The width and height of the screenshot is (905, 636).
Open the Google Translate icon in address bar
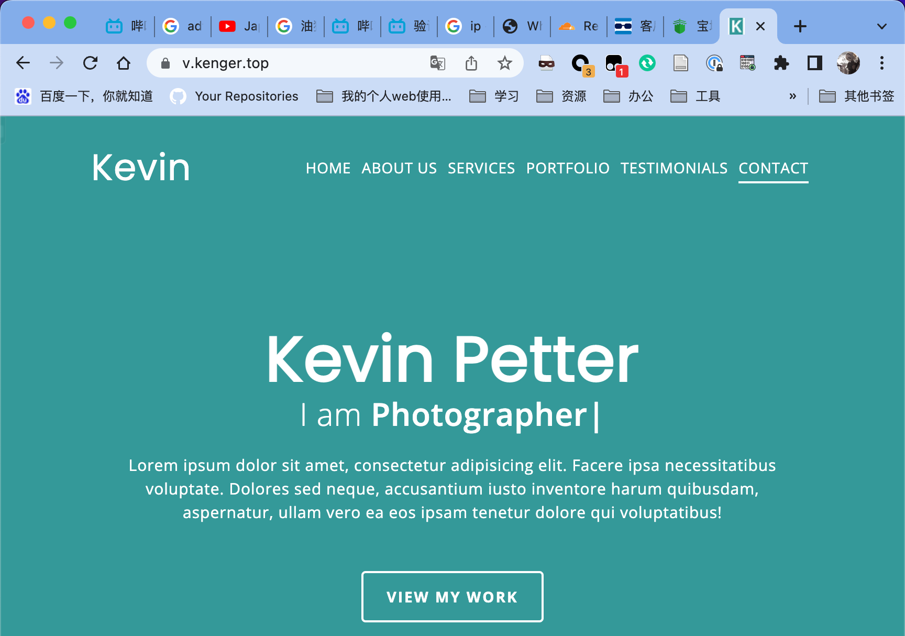coord(438,63)
